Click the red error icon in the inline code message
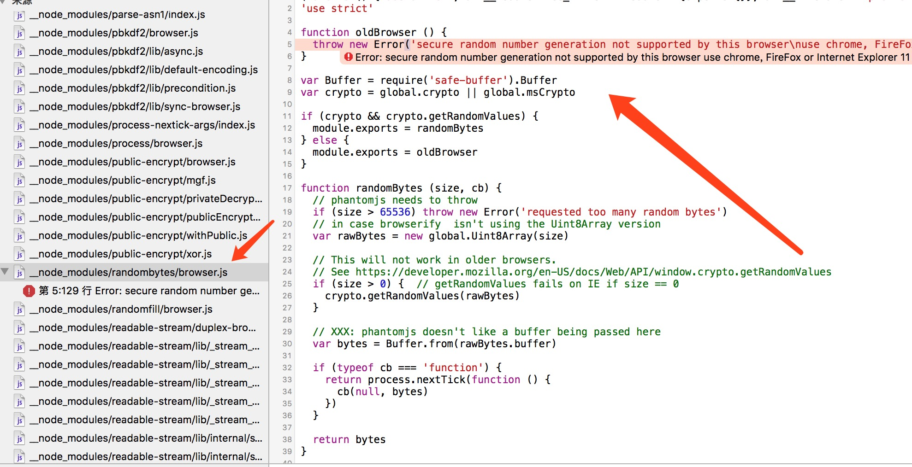Viewport: 912px width, 467px height. point(349,57)
